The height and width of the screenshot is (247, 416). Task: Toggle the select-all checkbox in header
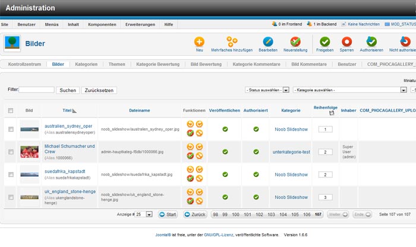coord(11,110)
